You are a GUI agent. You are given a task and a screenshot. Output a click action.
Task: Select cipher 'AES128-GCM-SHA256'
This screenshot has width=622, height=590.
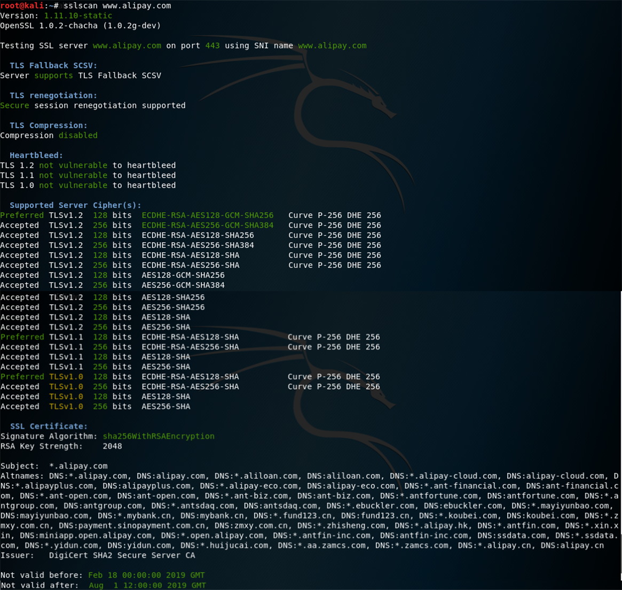[x=183, y=275]
